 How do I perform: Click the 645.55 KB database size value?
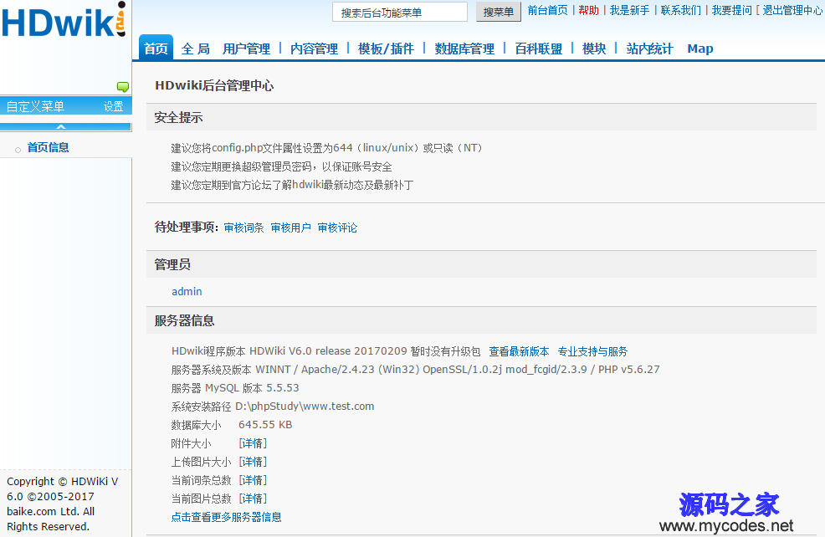coord(265,425)
